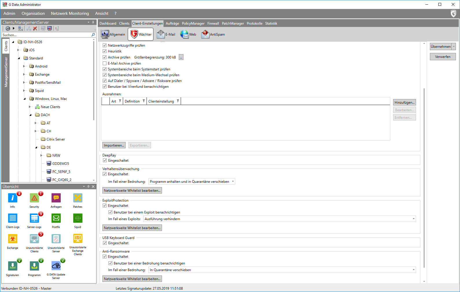Image resolution: width=460 pixels, height=292 pixels.
Task: Toggle Verhaltensüberwachung Eingeschaltet checkbox
Action: click(x=105, y=174)
